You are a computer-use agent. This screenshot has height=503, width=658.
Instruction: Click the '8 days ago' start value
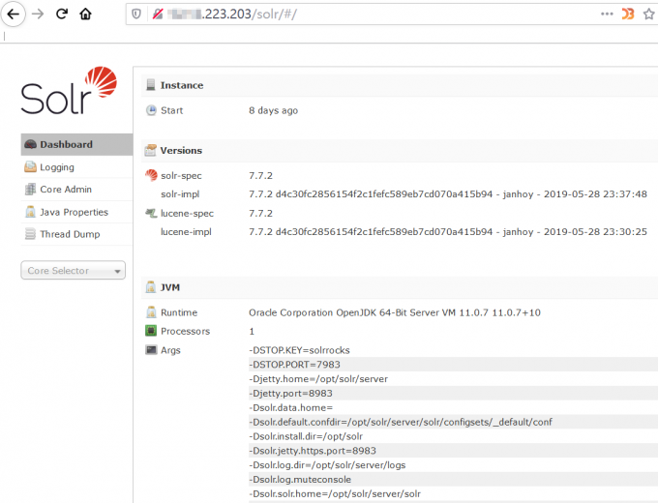click(273, 110)
